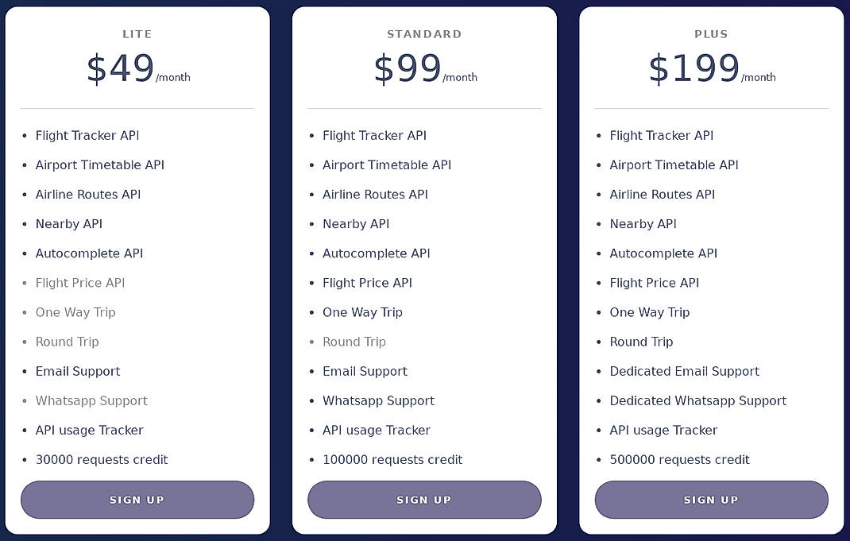
Task: Select Flight Tracker API in the Lite plan
Action: pos(87,135)
